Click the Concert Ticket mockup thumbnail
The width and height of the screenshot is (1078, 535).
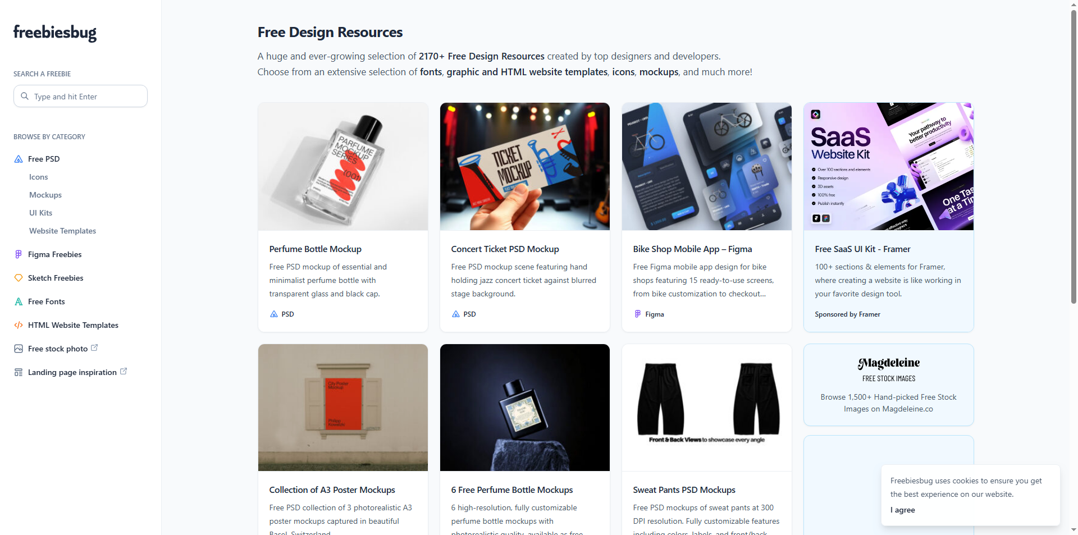tap(525, 166)
